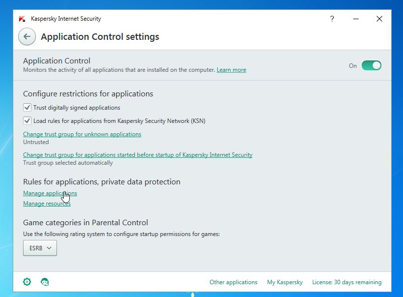
Task: Change trust group for applications started before startup
Action: [137, 155]
